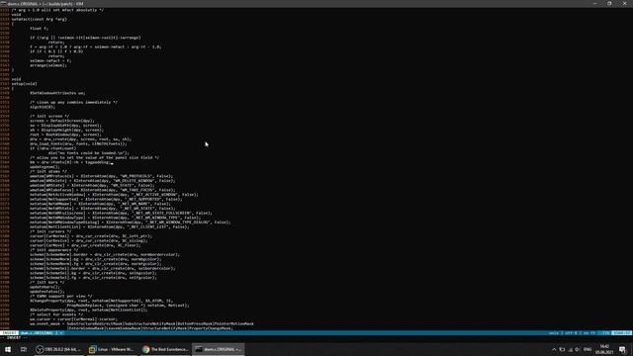633x356 pixels.
Task: Click the INSERT mode indicator in Vim statusline
Action: click(9, 333)
